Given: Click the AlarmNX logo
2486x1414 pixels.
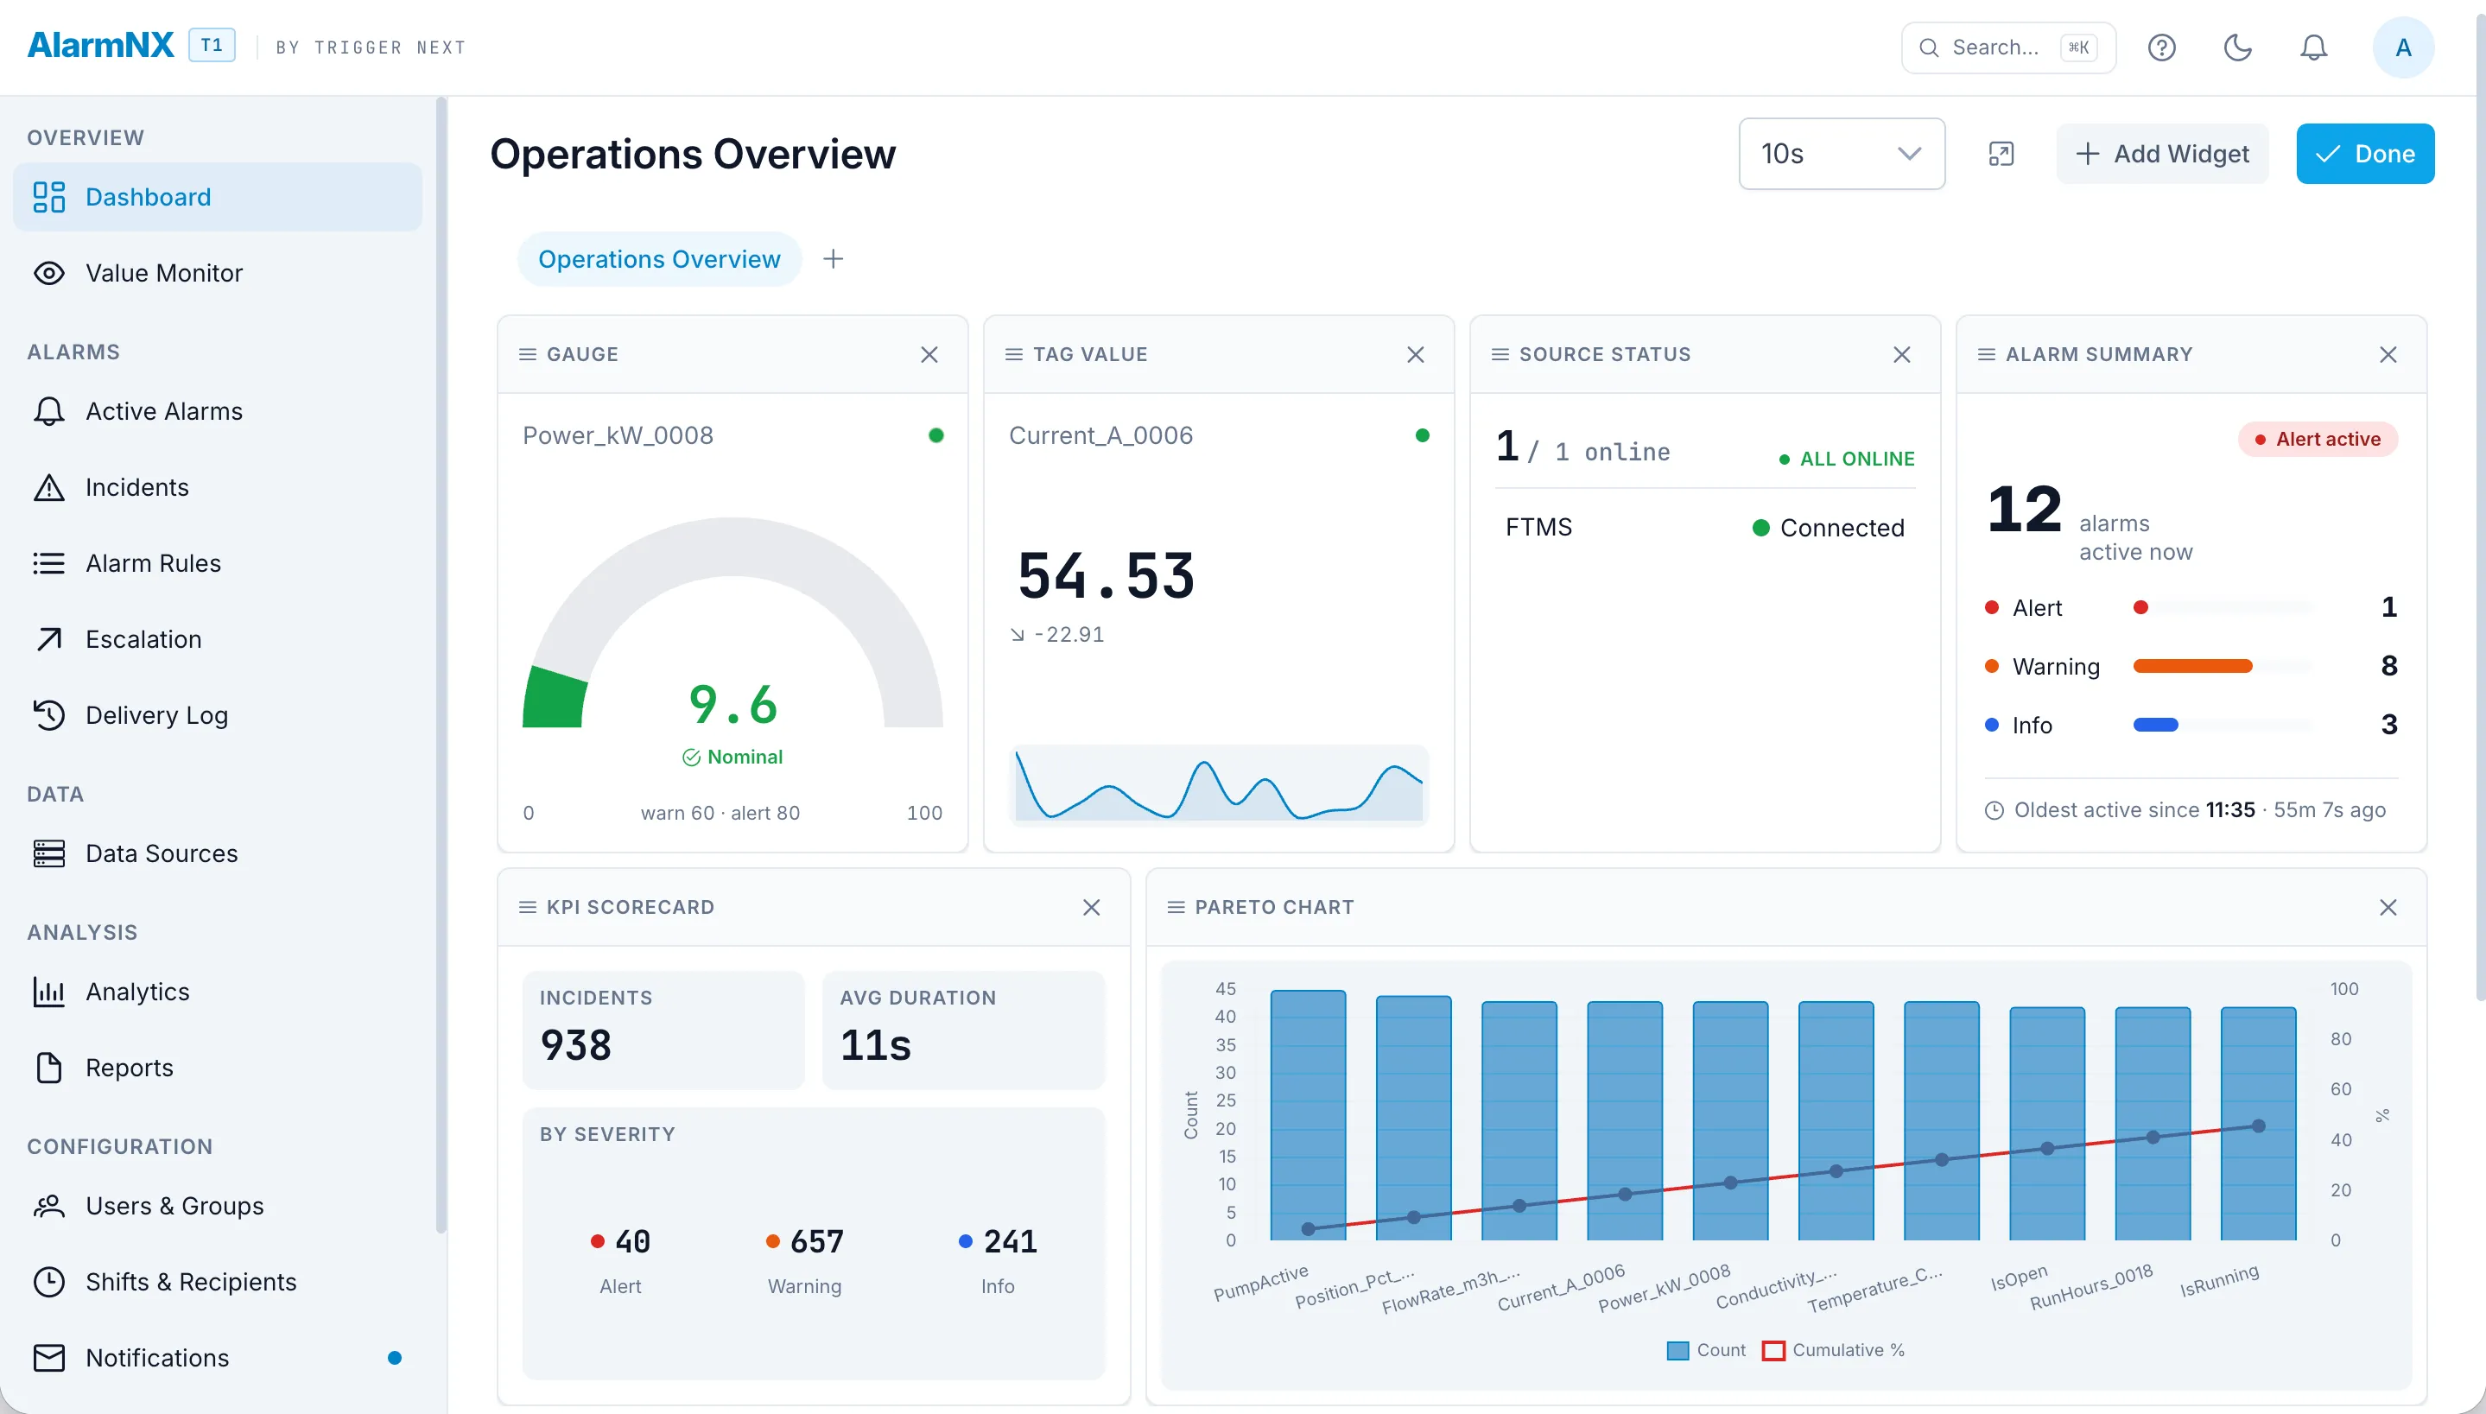Looking at the screenshot, I should pyautogui.click(x=101, y=46).
